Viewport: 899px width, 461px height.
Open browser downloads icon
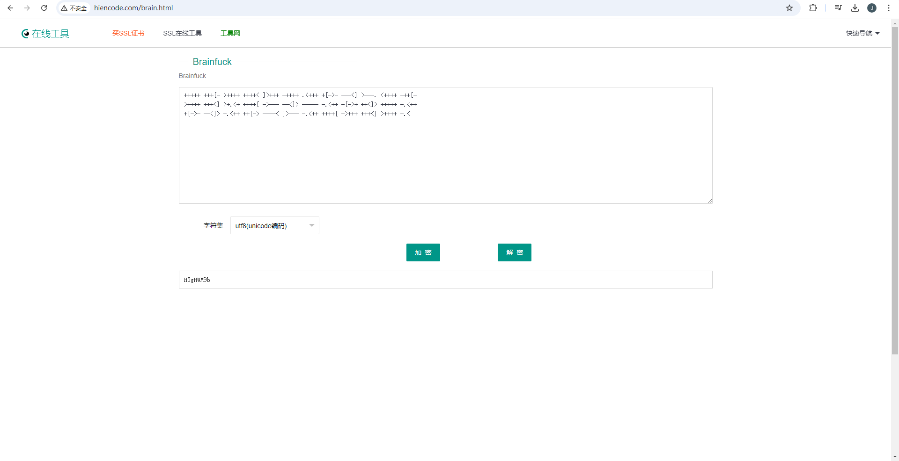pyautogui.click(x=855, y=8)
